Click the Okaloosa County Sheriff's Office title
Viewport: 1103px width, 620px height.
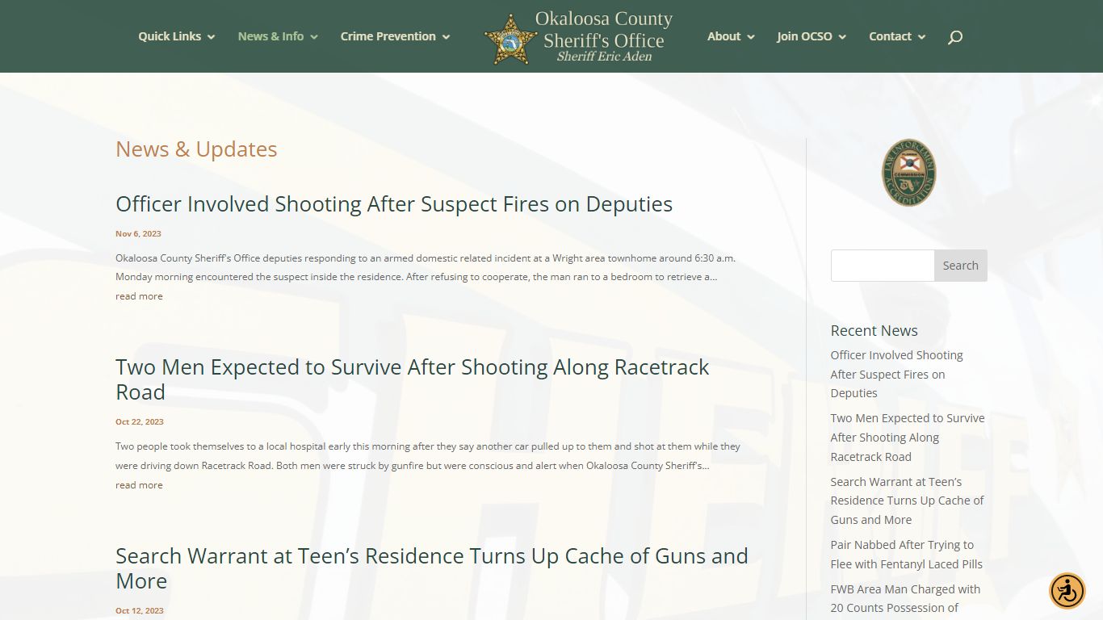point(603,29)
